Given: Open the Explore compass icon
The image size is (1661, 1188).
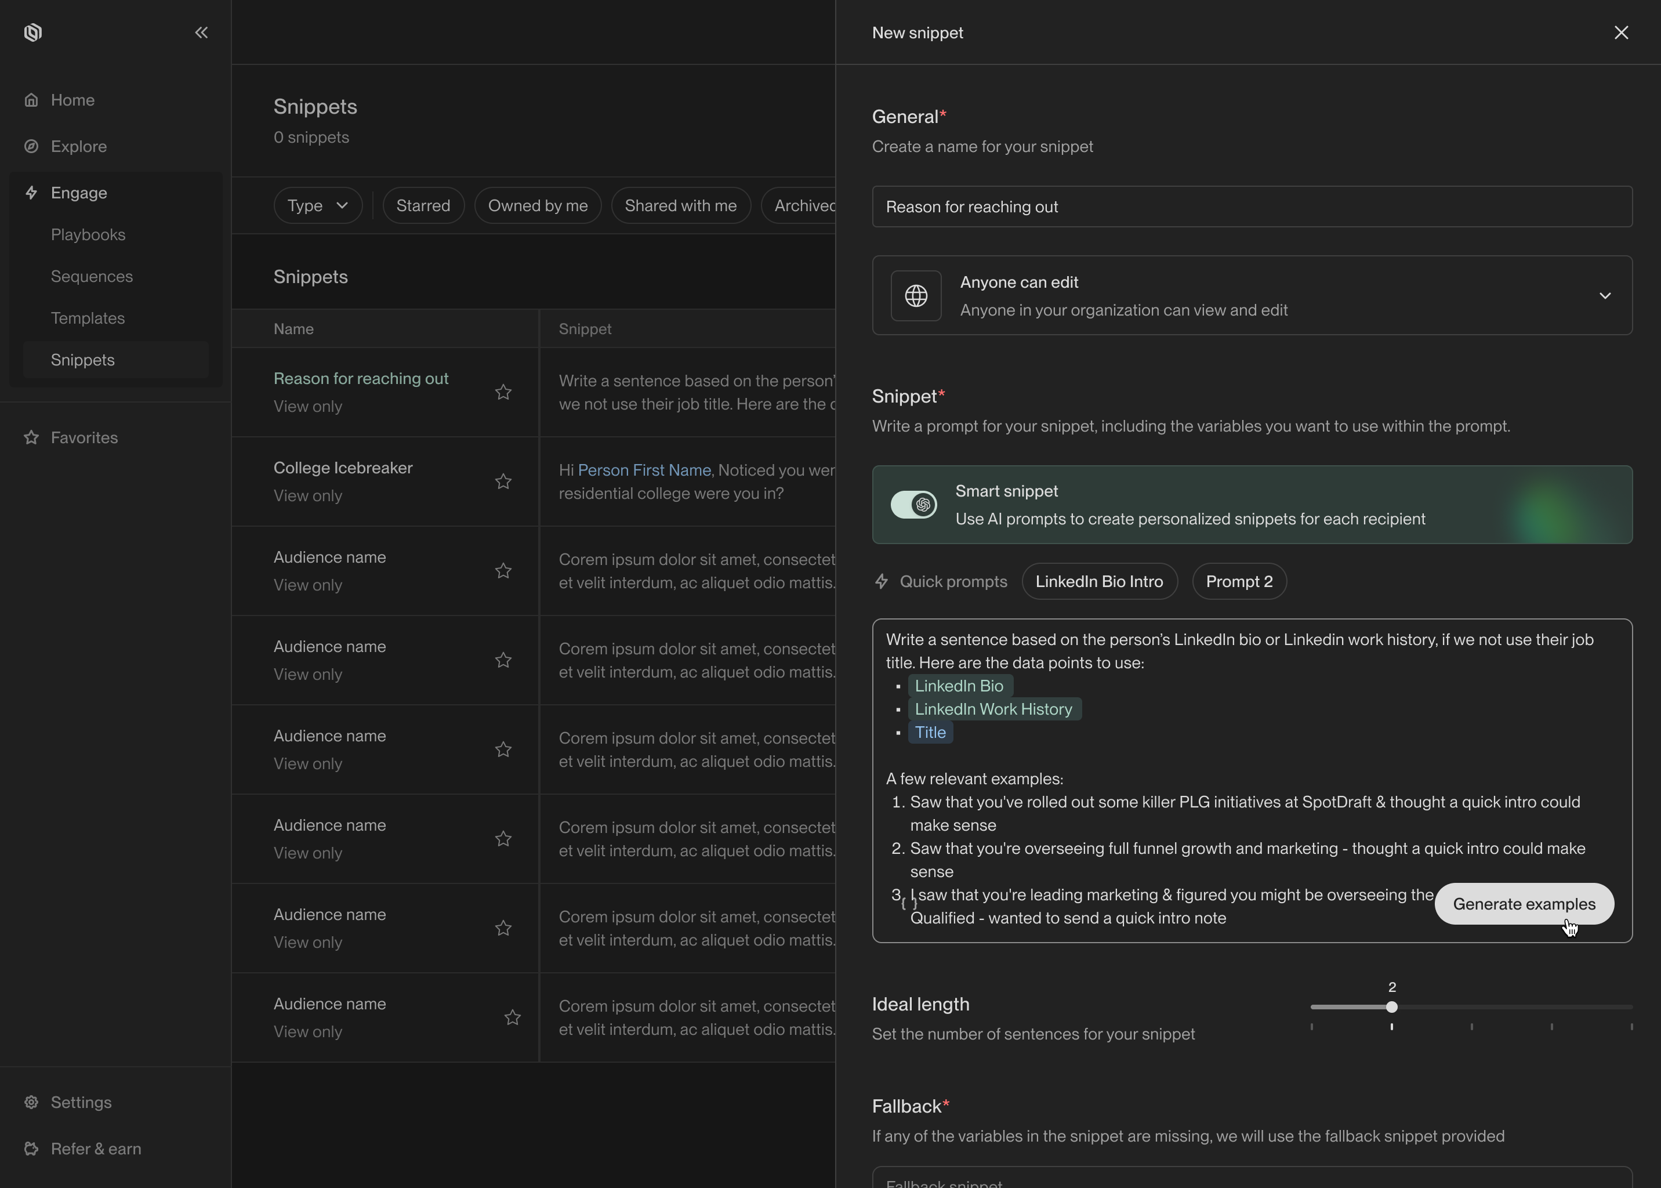Looking at the screenshot, I should [x=31, y=146].
